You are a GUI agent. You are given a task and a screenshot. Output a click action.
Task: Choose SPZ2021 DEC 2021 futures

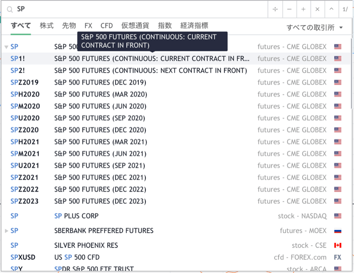176,177
